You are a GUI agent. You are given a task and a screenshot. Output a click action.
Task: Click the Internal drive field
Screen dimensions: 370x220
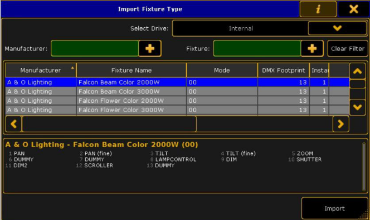click(x=241, y=28)
